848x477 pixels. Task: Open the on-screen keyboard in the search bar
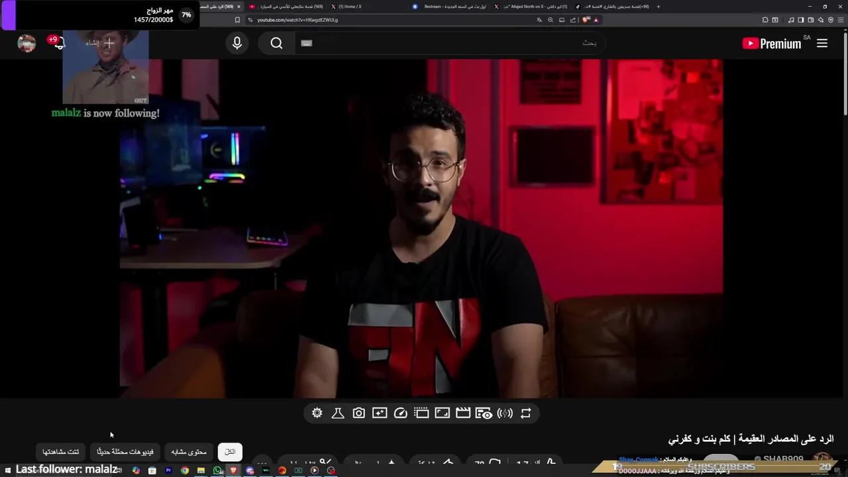point(306,43)
